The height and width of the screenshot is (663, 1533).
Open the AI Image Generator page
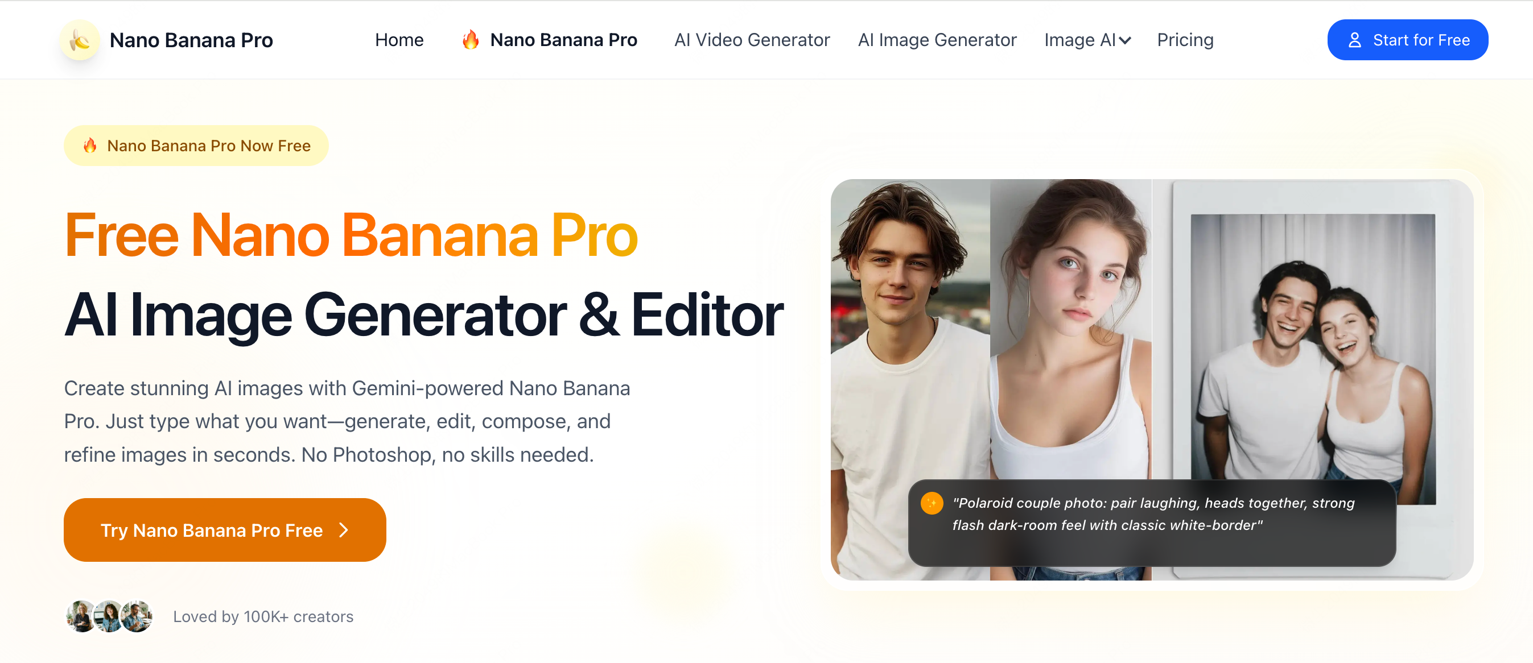point(937,40)
